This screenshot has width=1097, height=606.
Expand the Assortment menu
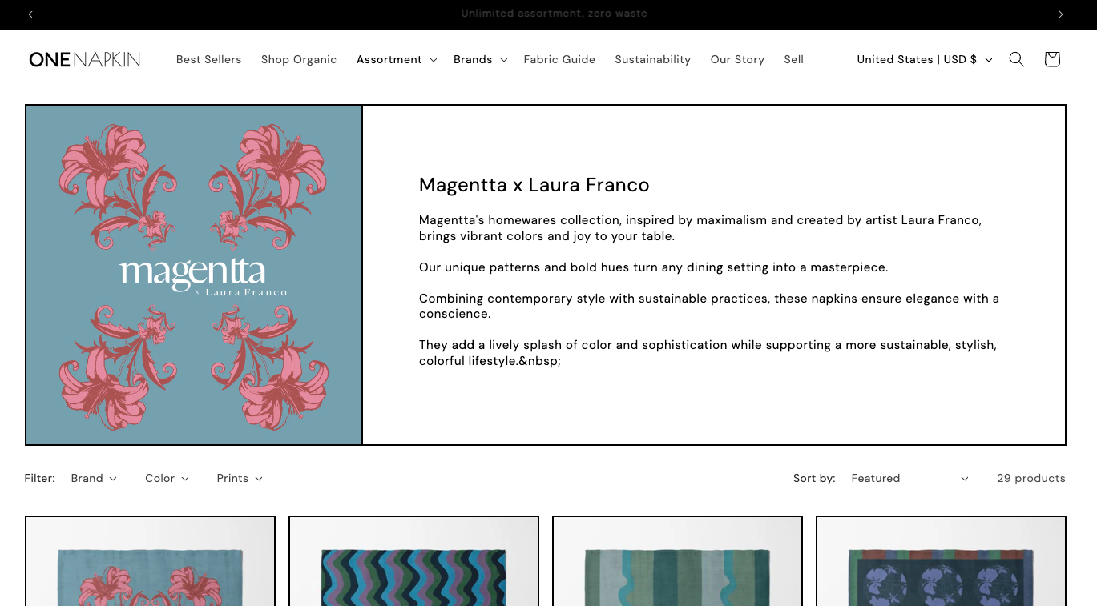[x=397, y=59]
